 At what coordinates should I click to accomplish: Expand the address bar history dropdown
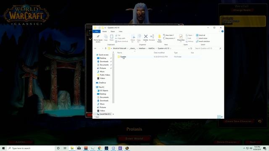[x=189, y=49]
